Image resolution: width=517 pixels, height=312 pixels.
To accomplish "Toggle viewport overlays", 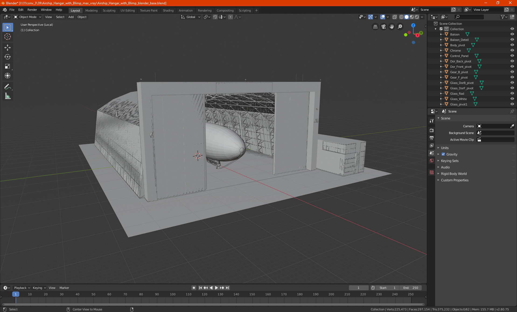I will (382, 17).
